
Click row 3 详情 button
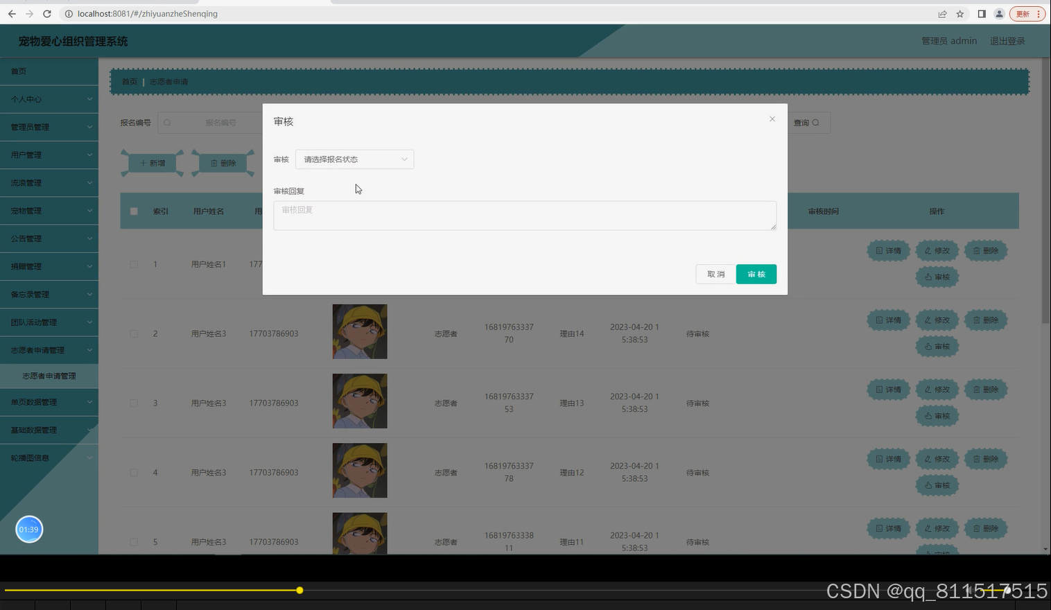pos(888,390)
